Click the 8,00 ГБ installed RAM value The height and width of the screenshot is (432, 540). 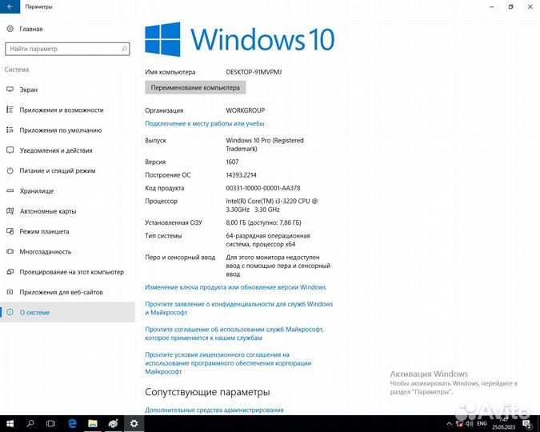click(x=263, y=222)
